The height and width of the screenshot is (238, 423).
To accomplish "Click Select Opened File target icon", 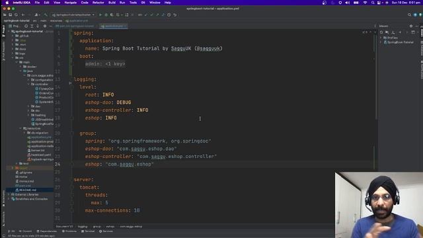I will [x=26, y=26].
